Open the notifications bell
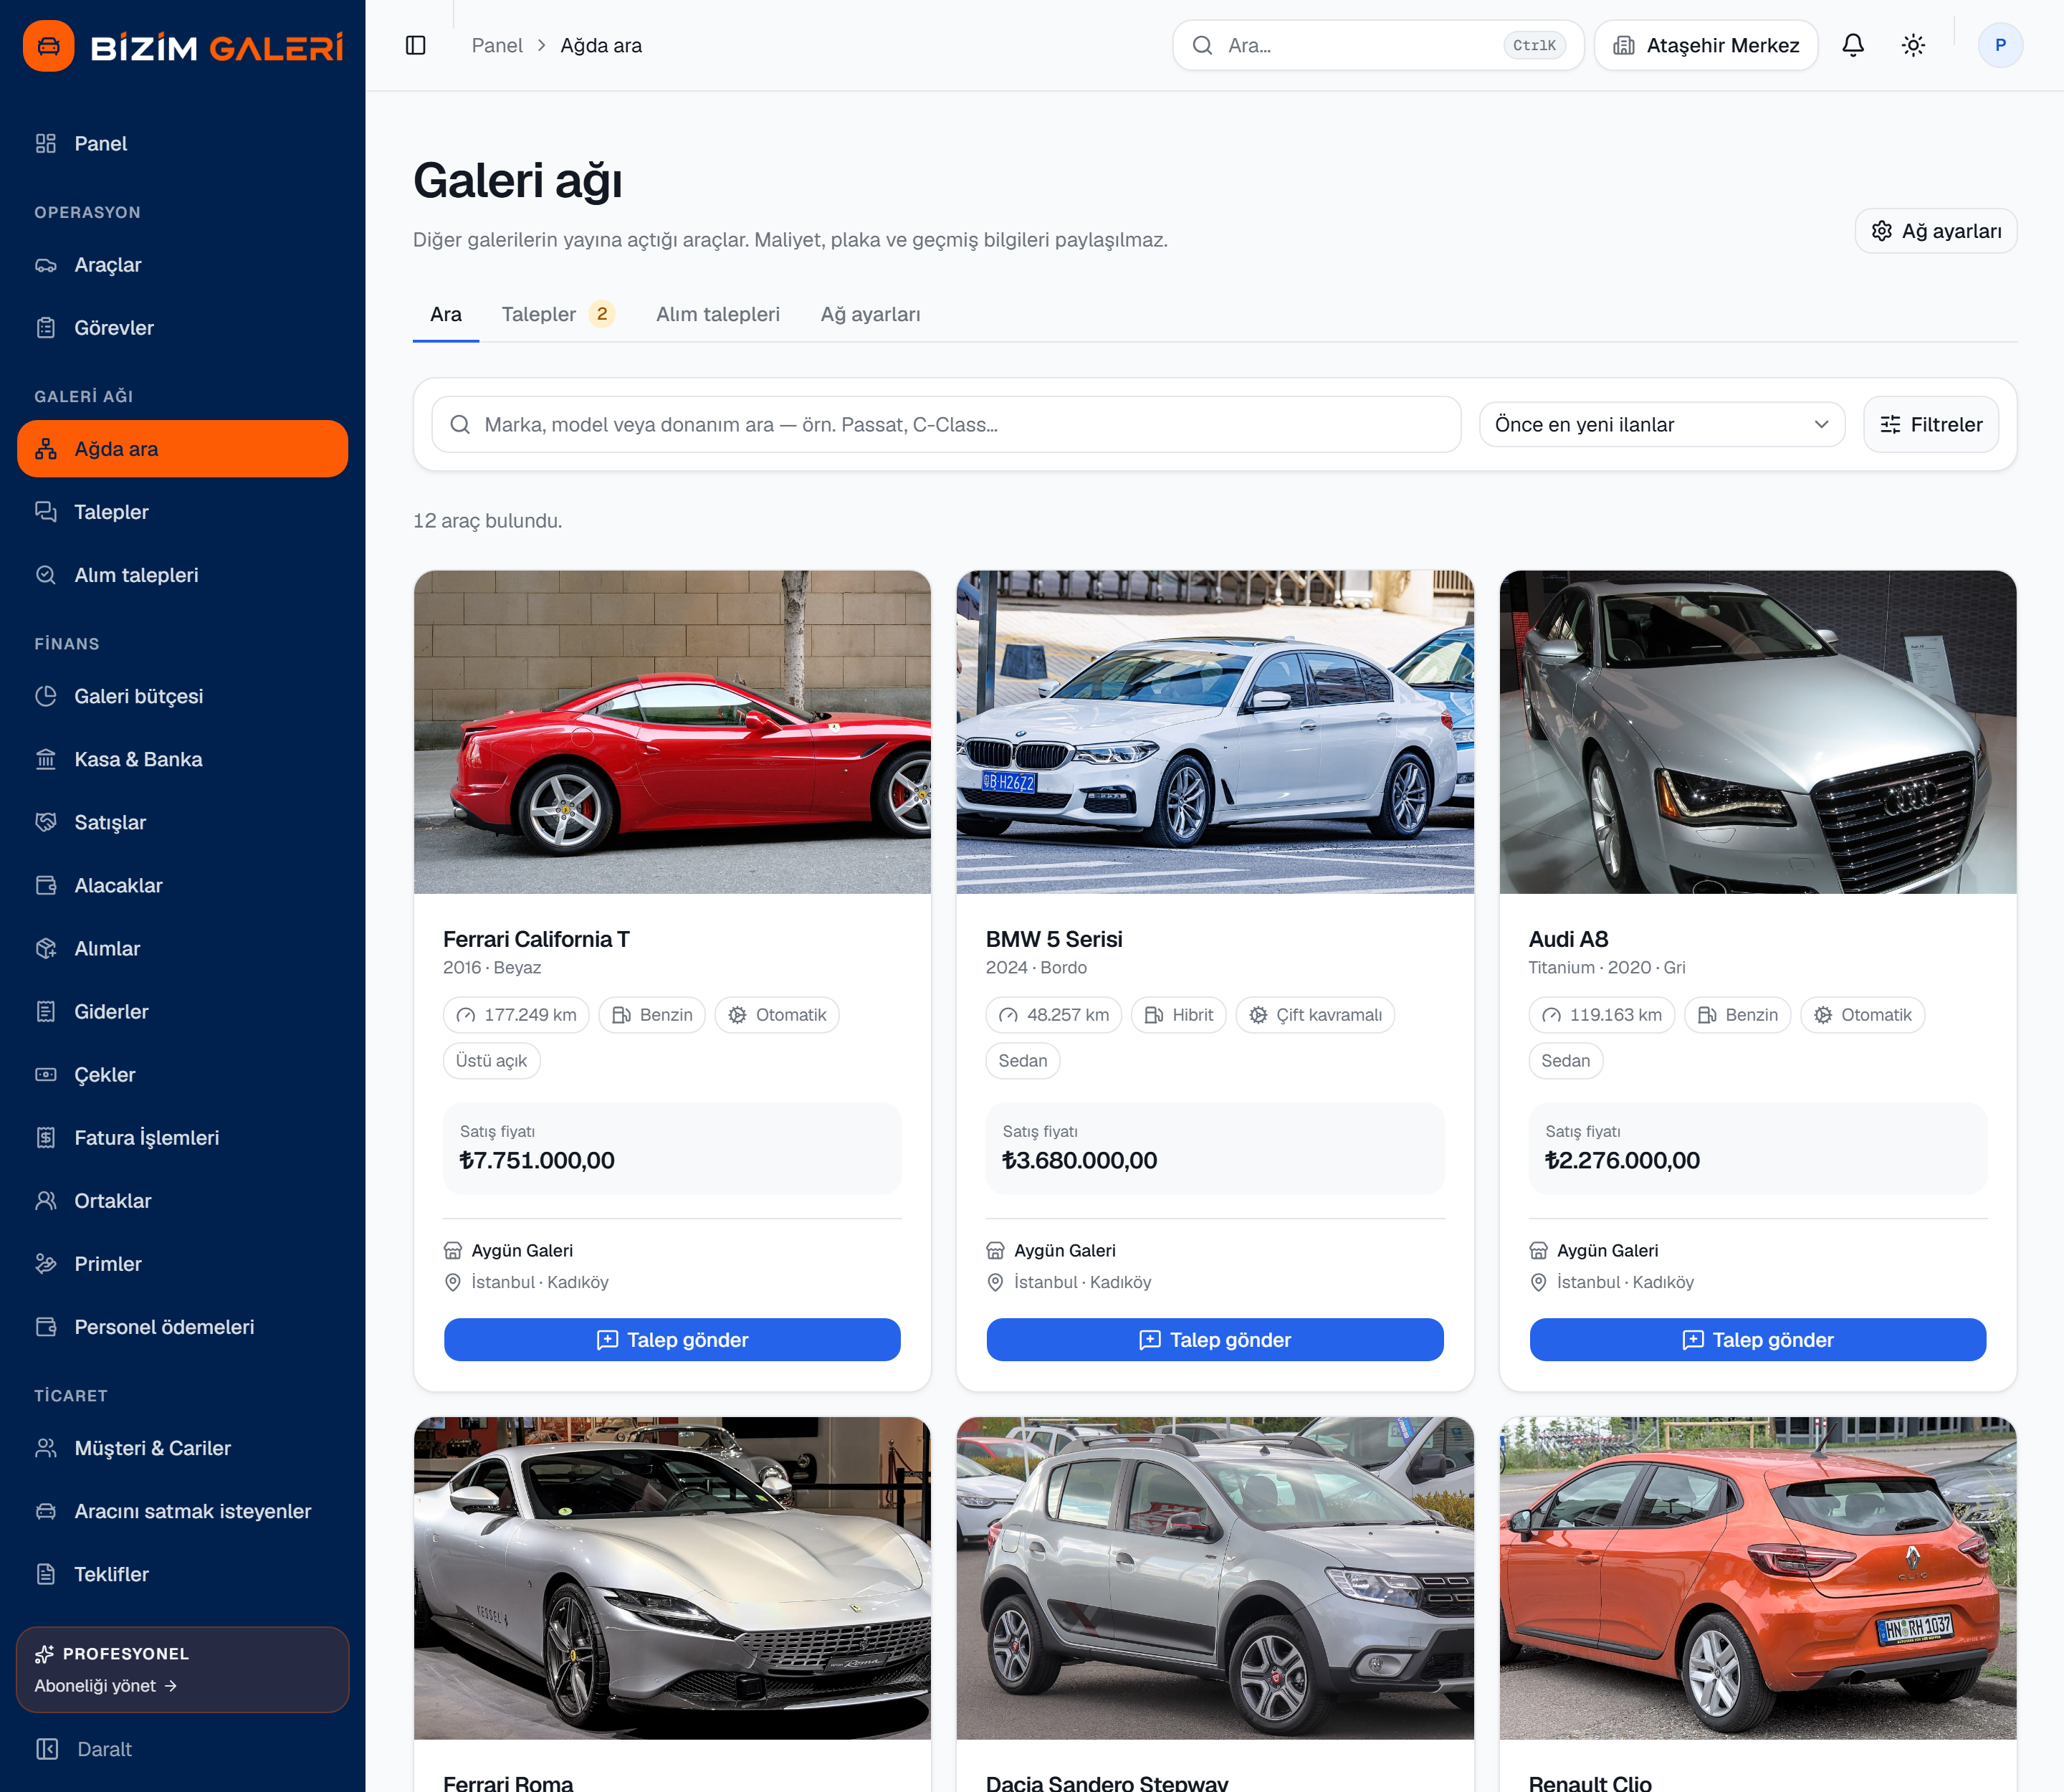The height and width of the screenshot is (1792, 2064). coord(1852,45)
